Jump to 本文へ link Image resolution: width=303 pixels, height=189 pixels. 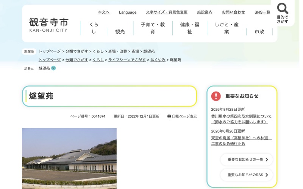click(x=104, y=12)
